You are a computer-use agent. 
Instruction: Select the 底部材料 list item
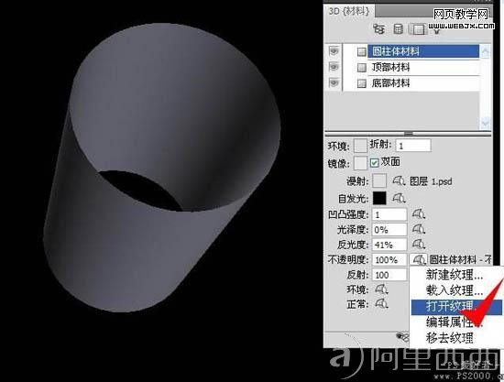click(x=423, y=83)
